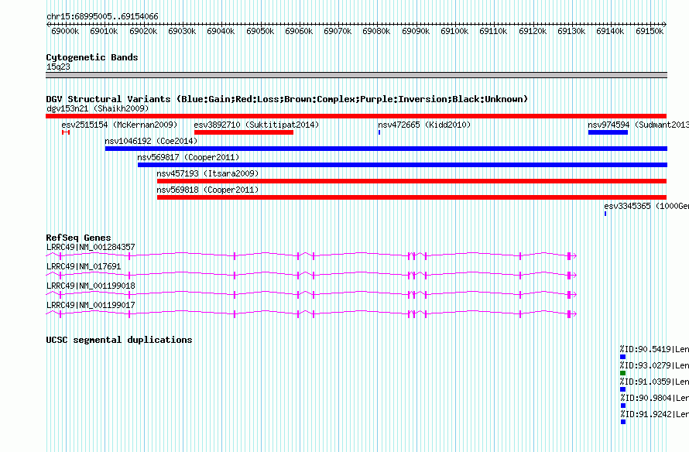Select the nsv457193 red loss bar
Viewport: 689px width, 452px height.
click(412, 181)
